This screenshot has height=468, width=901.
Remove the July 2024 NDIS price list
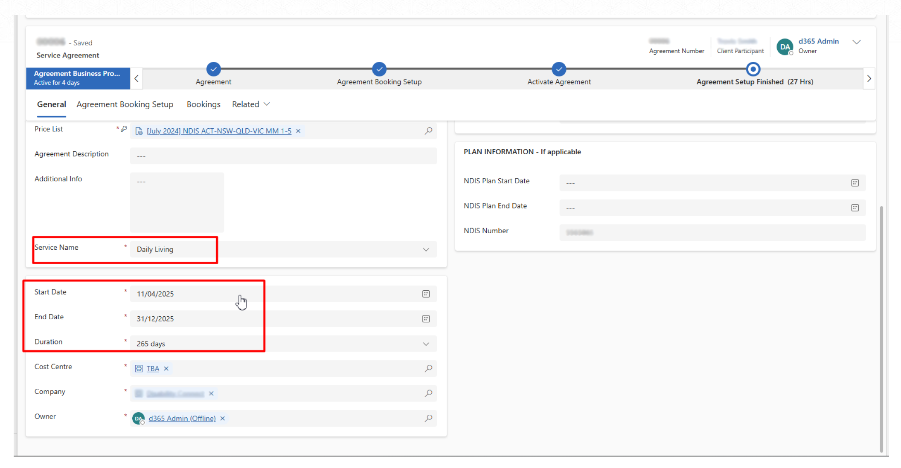[298, 131]
